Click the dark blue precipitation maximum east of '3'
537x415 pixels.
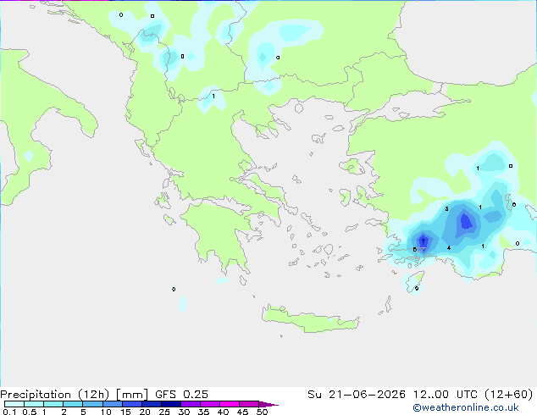point(466,222)
